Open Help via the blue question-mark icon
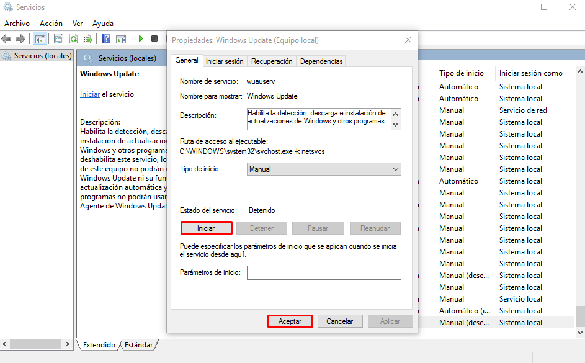Viewport: 585px width, 363px height. [106, 38]
